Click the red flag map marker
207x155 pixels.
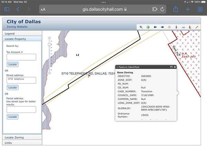pyautogui.click(x=89, y=76)
